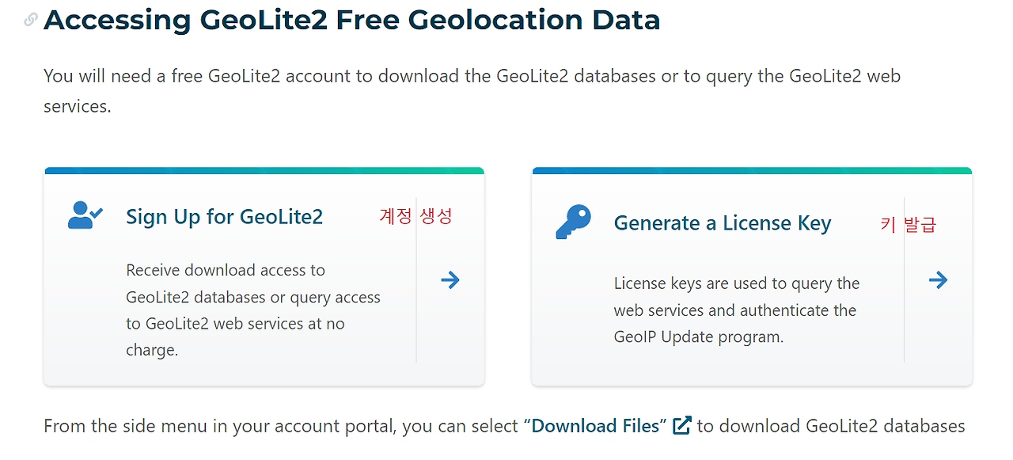
Task: Click the red 계정 생성 annotation
Action: (415, 216)
